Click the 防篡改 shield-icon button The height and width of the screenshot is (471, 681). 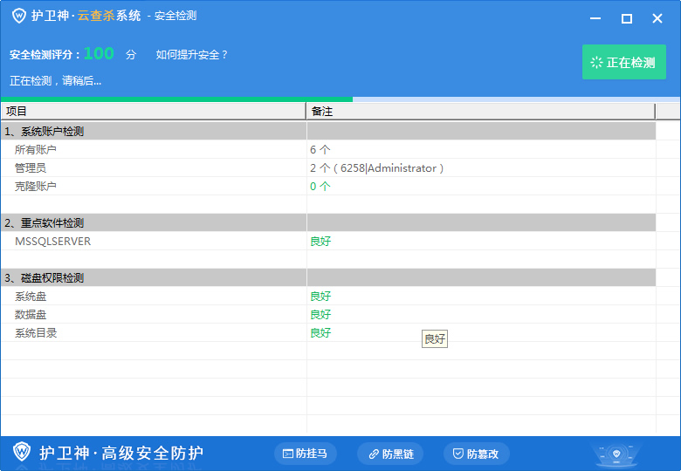tap(476, 454)
